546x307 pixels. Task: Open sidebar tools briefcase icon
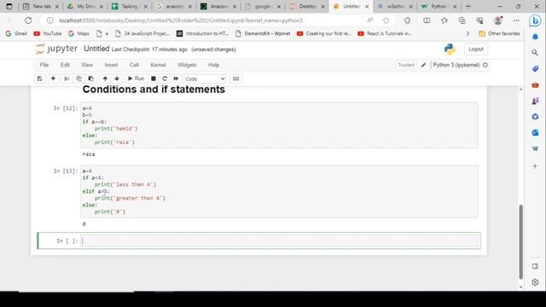pyautogui.click(x=535, y=84)
